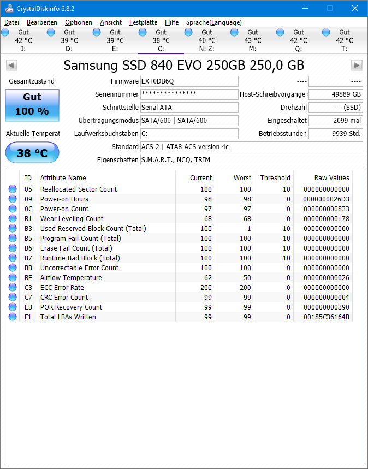Click status orb for CRC Error Count
The image size is (368, 469).
pyautogui.click(x=13, y=298)
